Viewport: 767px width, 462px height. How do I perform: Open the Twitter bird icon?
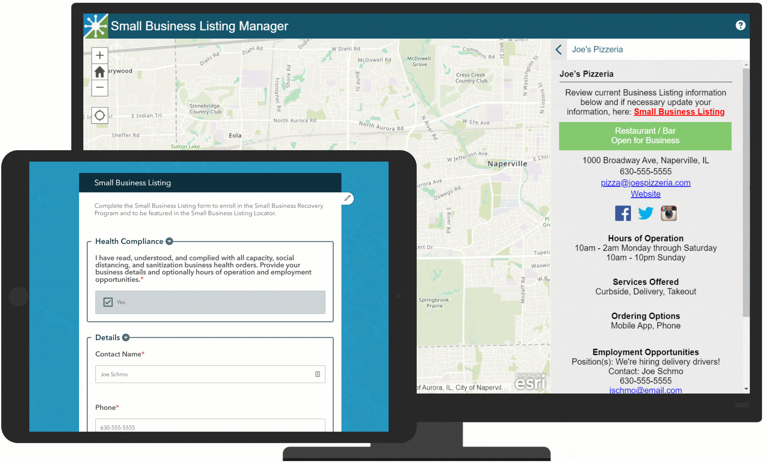645,213
